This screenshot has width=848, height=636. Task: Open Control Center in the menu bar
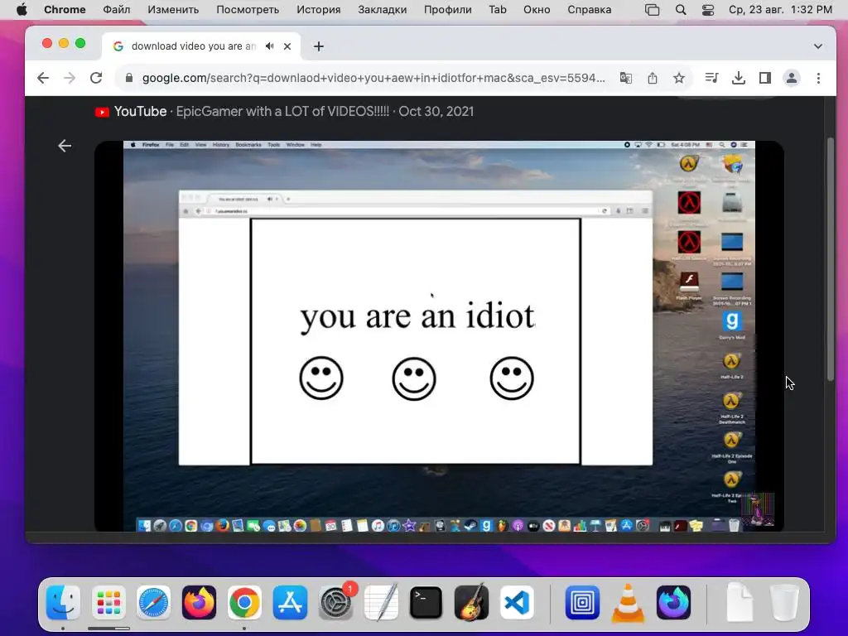coord(708,10)
